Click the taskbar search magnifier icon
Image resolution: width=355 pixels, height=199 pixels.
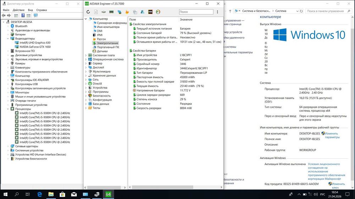point(17,194)
